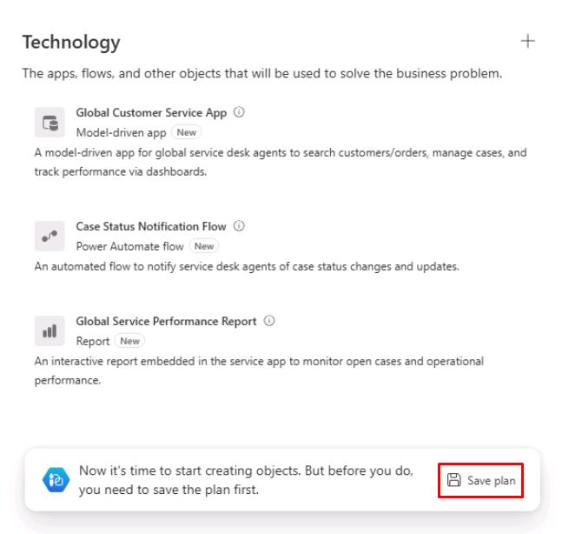Click the New badge beside Power Automate flow
Screen dimensions: 562x534
pyautogui.click(x=204, y=246)
